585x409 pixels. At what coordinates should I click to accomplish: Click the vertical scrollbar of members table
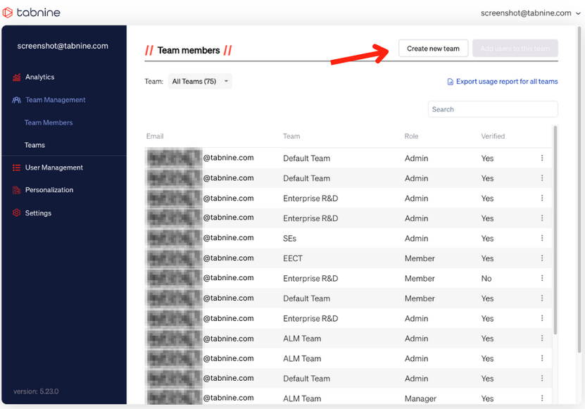(555, 232)
